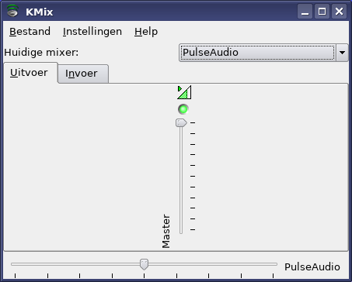Click the Master channel volume icon
Image resolution: width=352 pixels, height=282 pixels.
pos(184,92)
